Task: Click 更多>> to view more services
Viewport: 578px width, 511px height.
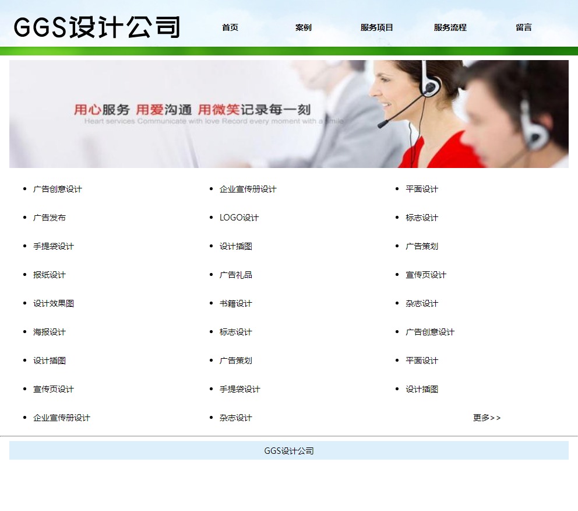Action: coord(487,418)
